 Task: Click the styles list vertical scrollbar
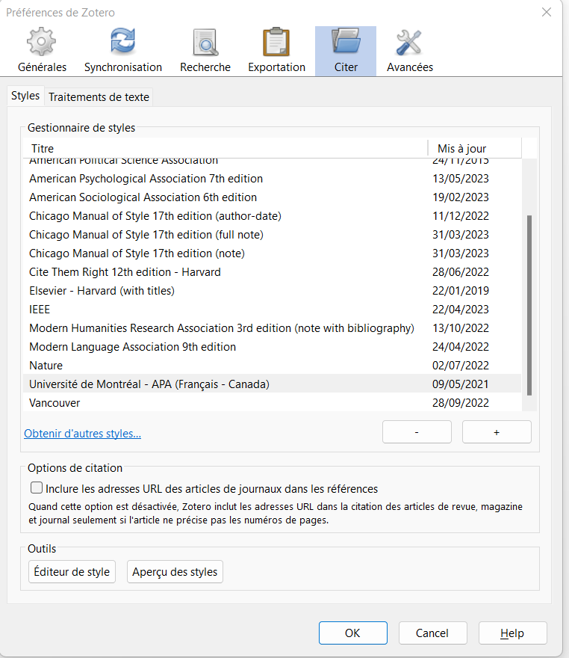pos(529,305)
